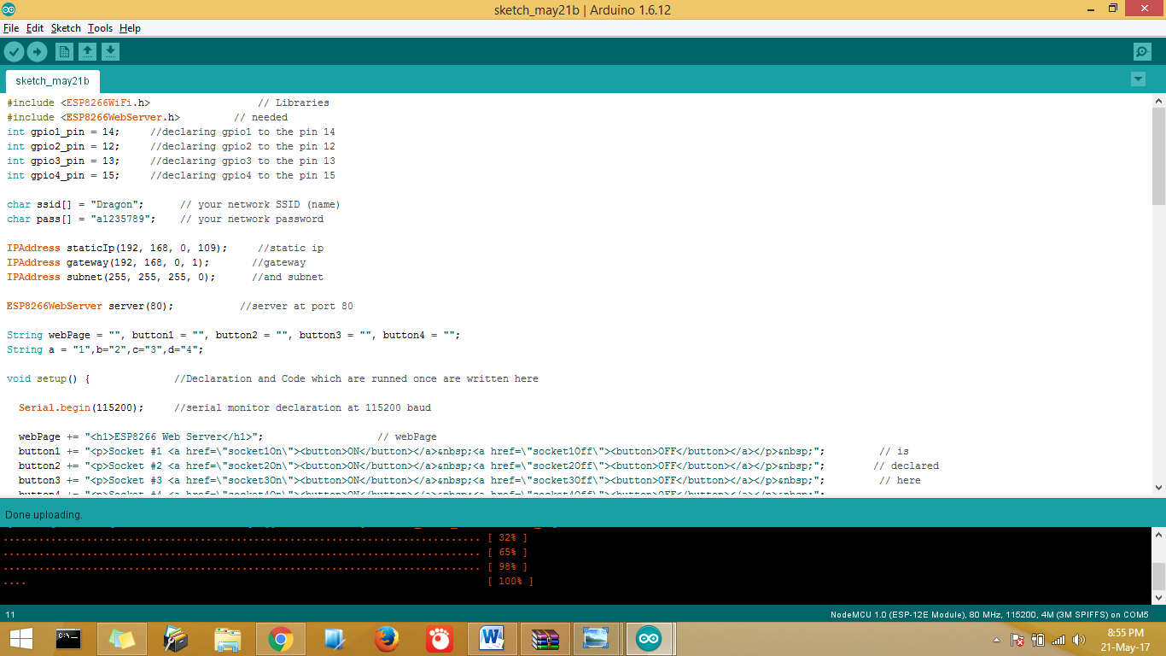Click the Windows Start button
The width and height of the screenshot is (1166, 656).
(x=21, y=638)
